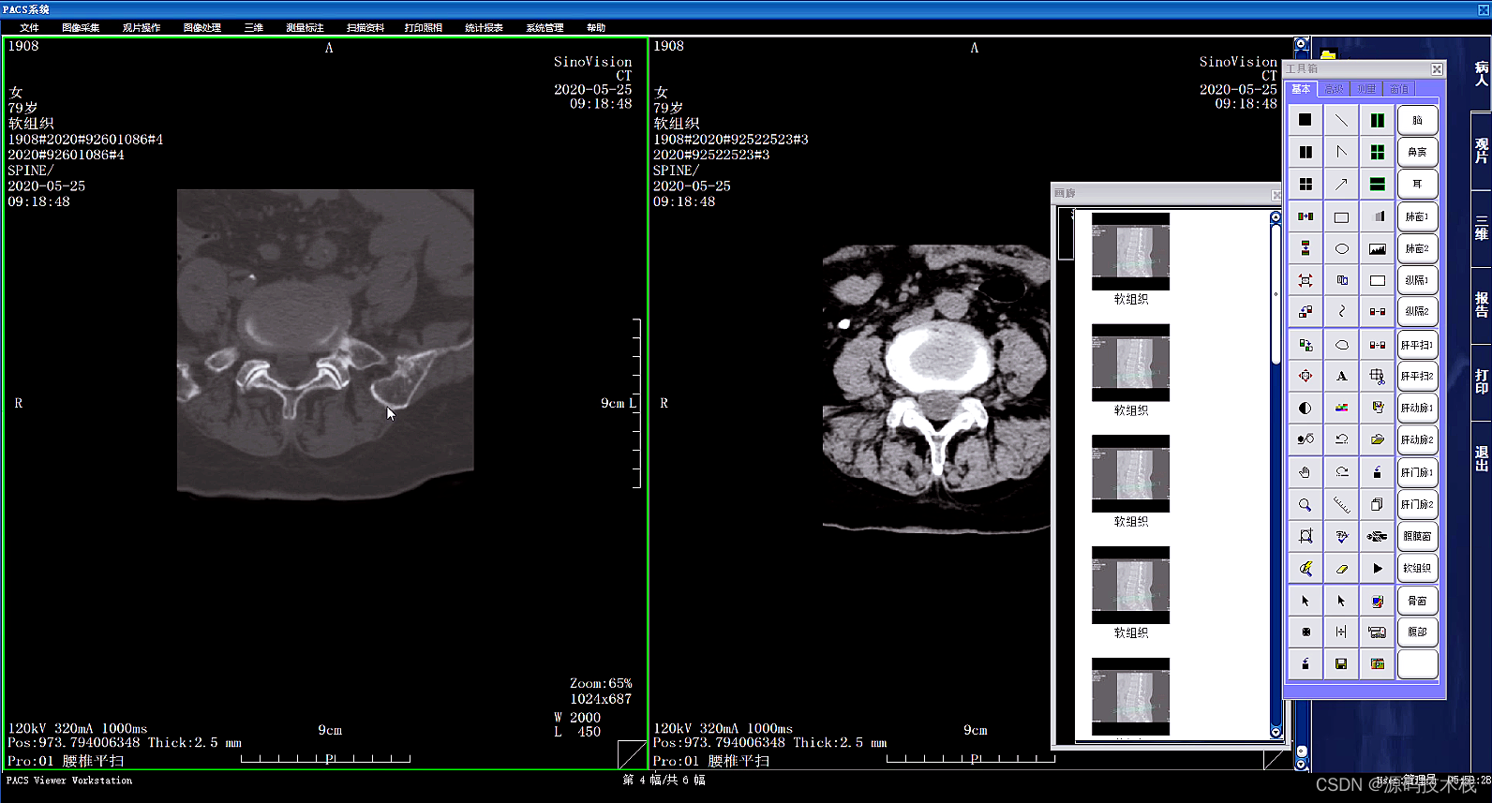Switch to the 测量 toolbox tab
The width and height of the screenshot is (1492, 803).
[1366, 89]
